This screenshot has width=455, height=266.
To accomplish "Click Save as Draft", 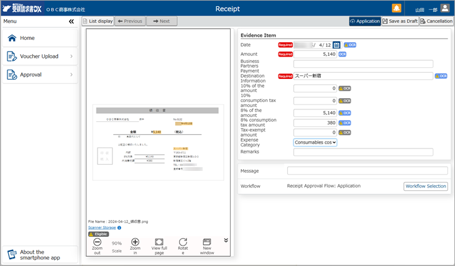I will coord(400,21).
